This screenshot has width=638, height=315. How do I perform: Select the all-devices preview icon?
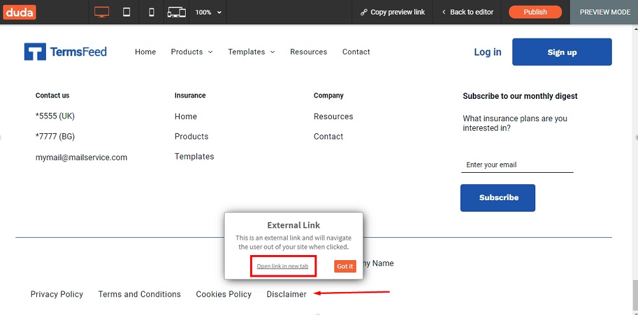click(177, 12)
